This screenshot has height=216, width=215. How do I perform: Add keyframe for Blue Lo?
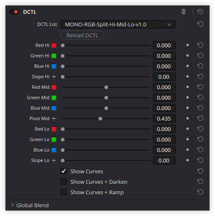tap(187, 150)
